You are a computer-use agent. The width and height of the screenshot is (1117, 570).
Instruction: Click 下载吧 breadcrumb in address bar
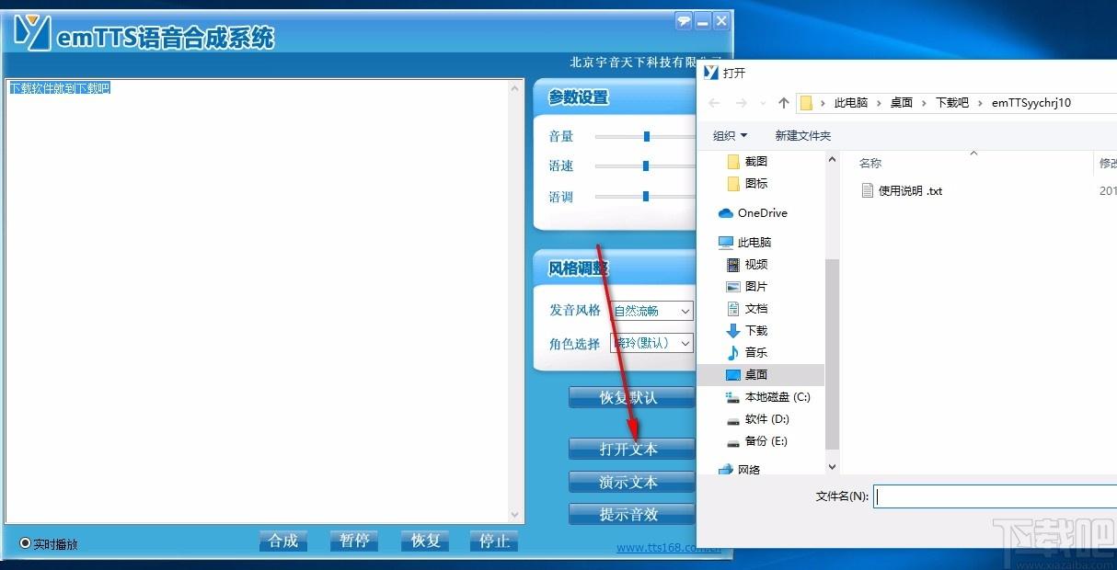click(x=952, y=103)
